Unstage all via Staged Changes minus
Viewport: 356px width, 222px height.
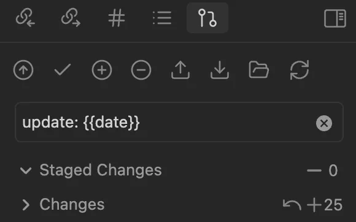coord(314,170)
